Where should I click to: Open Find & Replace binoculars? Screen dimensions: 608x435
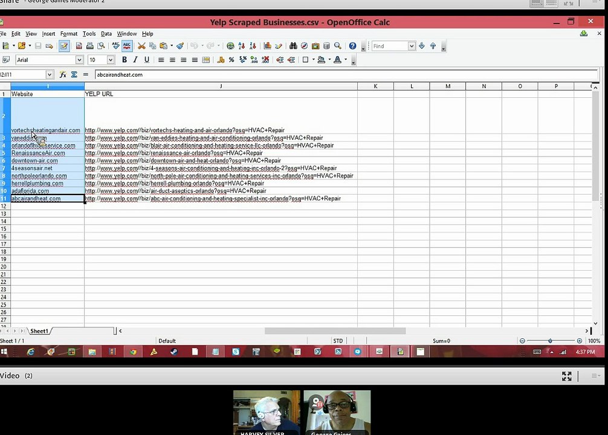pos(293,46)
